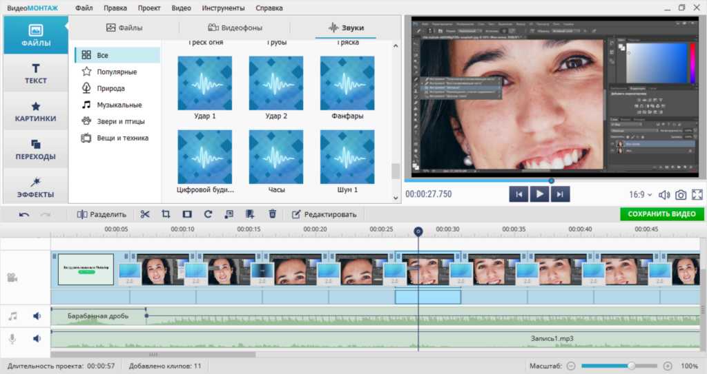
Task: Click the picture-in-picture overlay icon
Action: pyautogui.click(x=229, y=214)
